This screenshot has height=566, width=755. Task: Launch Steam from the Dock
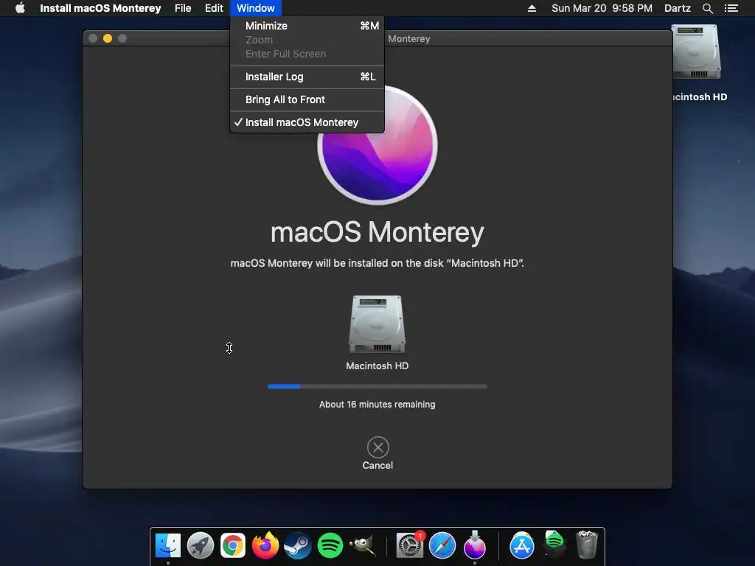click(298, 545)
